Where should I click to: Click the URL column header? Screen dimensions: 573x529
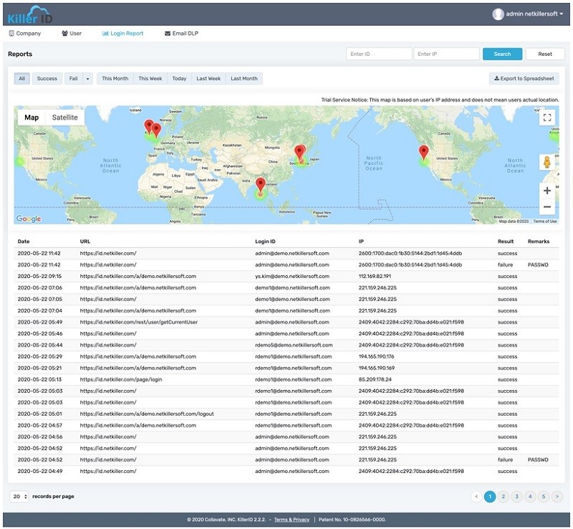tap(85, 242)
